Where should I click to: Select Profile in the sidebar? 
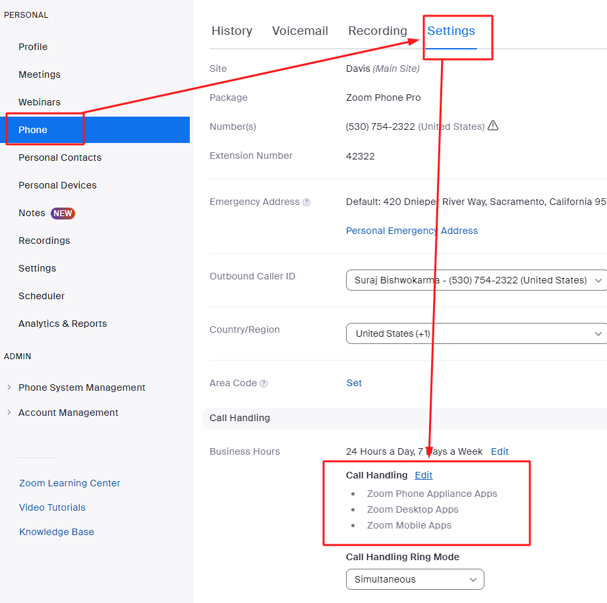(x=33, y=47)
